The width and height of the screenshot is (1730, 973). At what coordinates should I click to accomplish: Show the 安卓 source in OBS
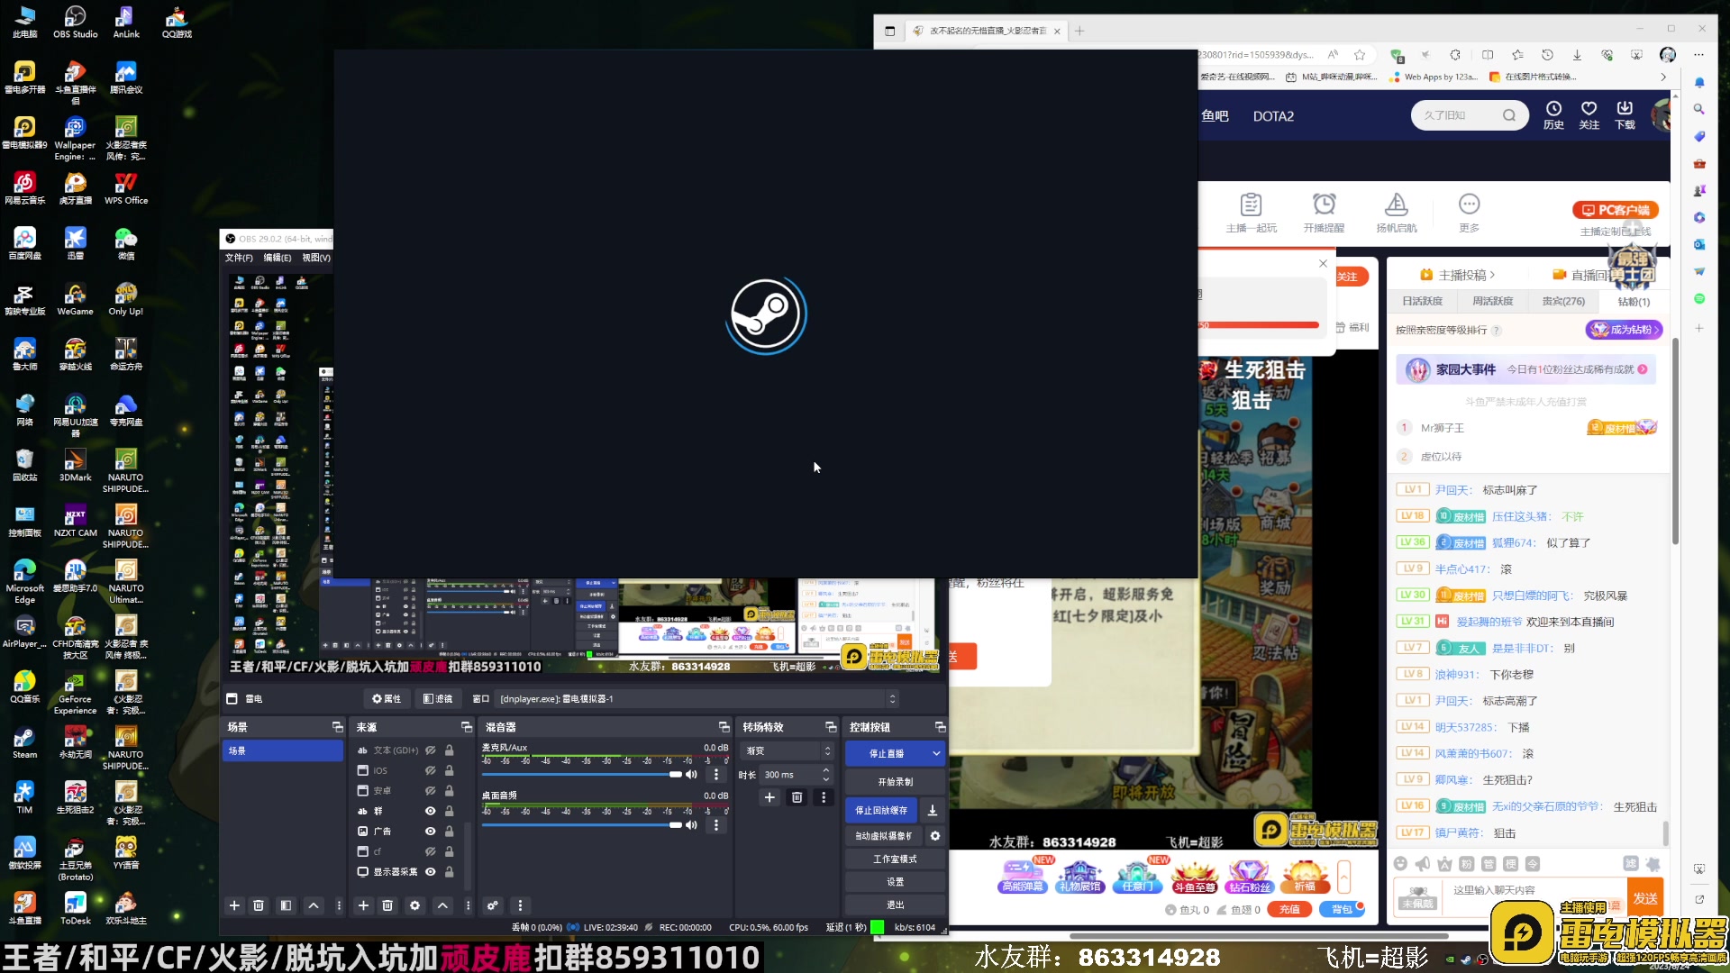click(x=431, y=791)
